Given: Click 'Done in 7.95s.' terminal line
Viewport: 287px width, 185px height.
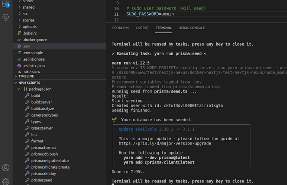Looking at the screenshot, I should (128, 172).
